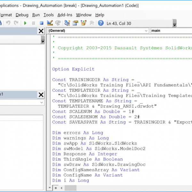
Task: Click 'Const TEMPLATENAME As String' line
Action: click(x=98, y=101)
